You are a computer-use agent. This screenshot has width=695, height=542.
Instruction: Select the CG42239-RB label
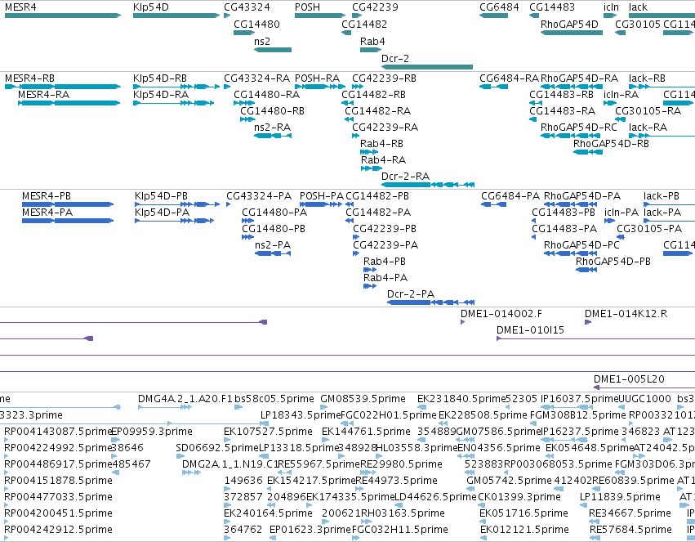pyautogui.click(x=385, y=78)
